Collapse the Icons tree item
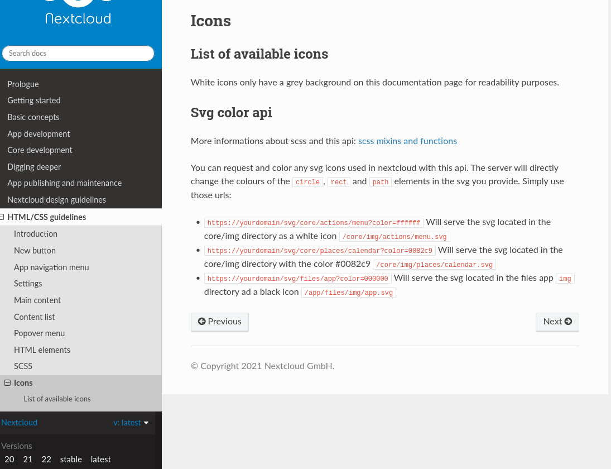Viewport: 611px width, 469px height. (x=7, y=383)
